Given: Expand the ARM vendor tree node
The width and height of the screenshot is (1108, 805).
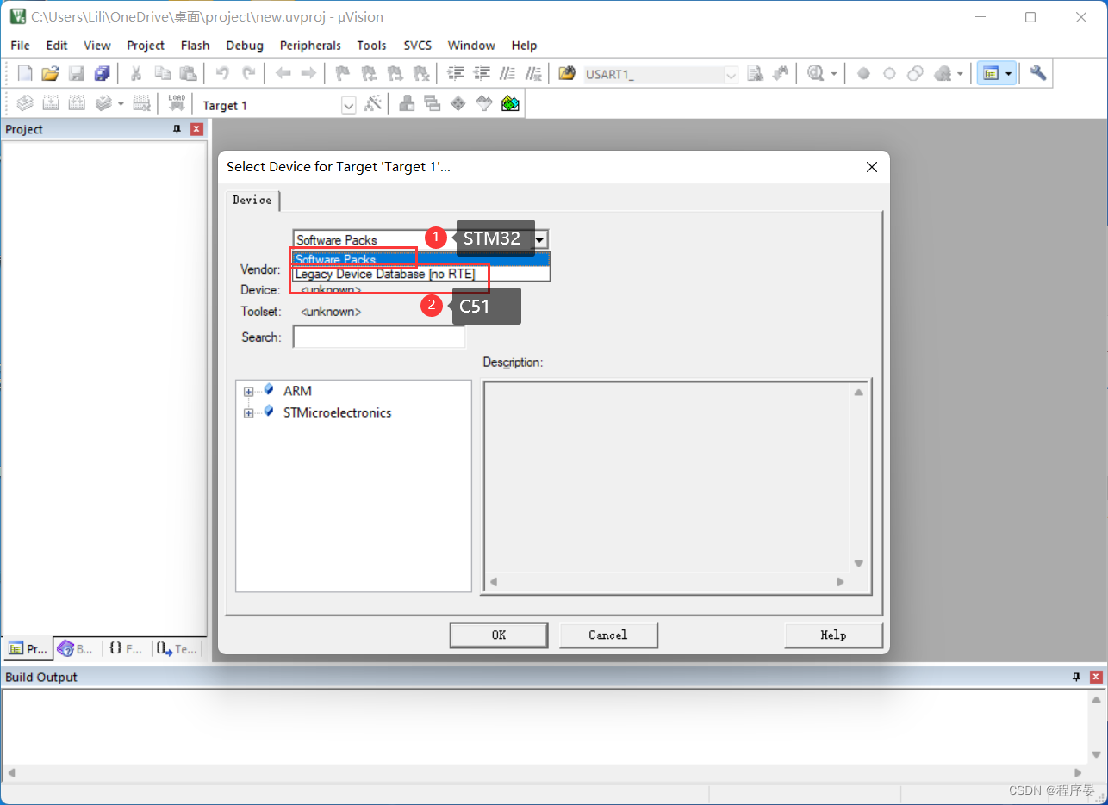Looking at the screenshot, I should (248, 391).
